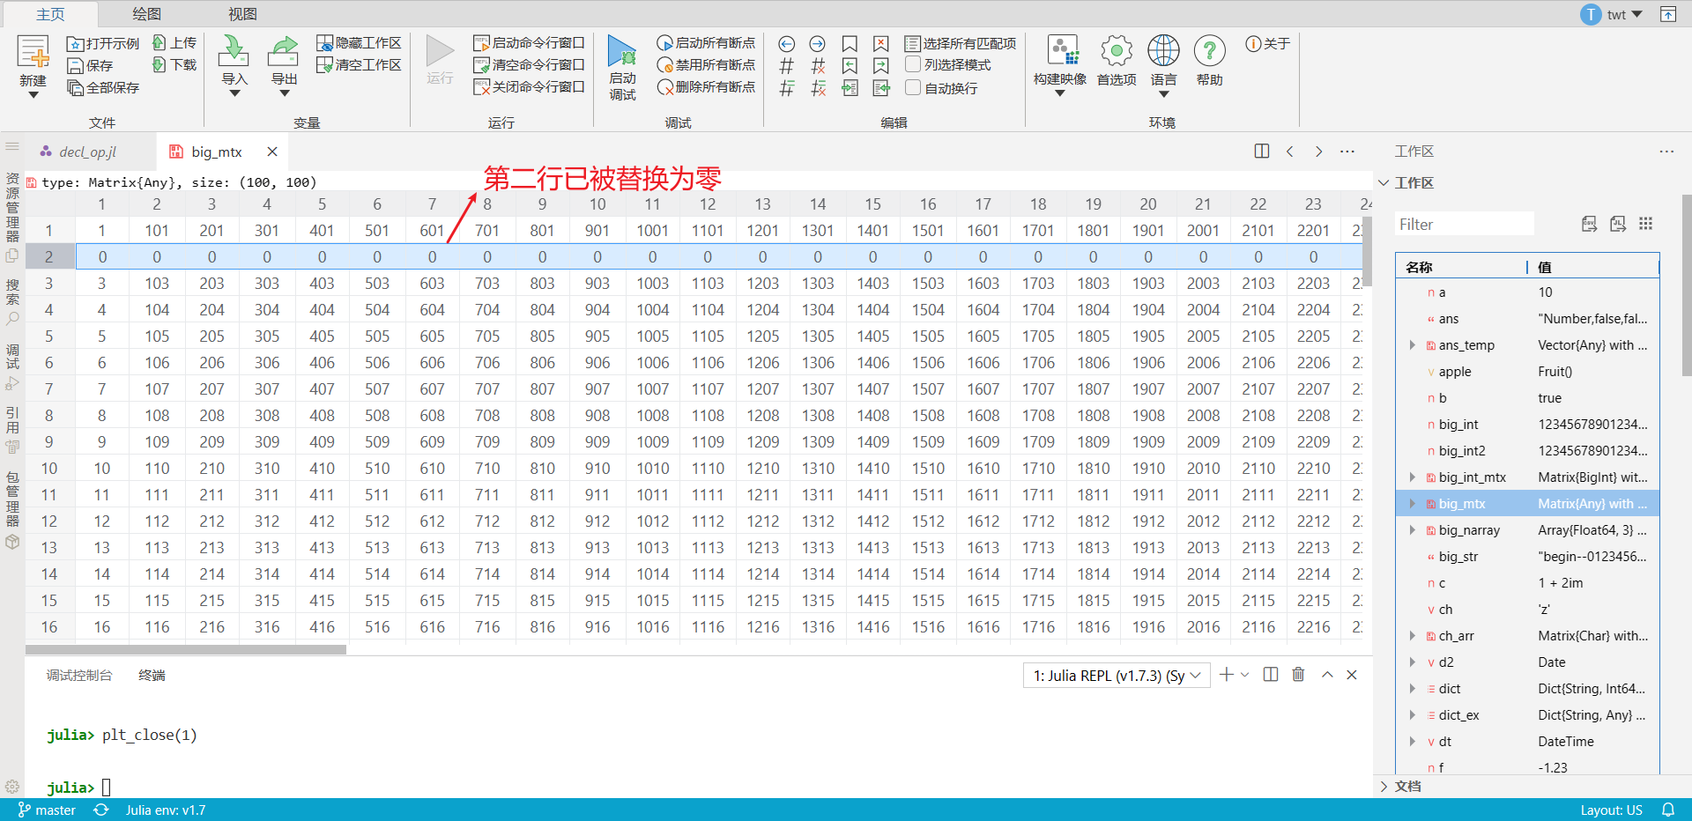Close the big_mtx tab

point(272,152)
